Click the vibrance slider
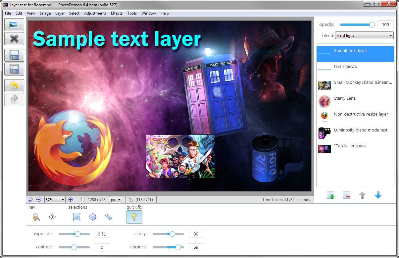This screenshot has width=399, height=258. [x=168, y=247]
